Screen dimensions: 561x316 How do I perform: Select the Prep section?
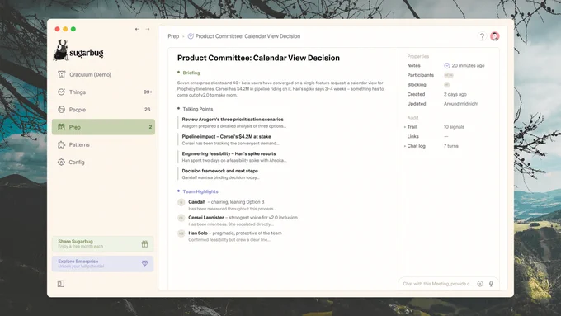(103, 127)
